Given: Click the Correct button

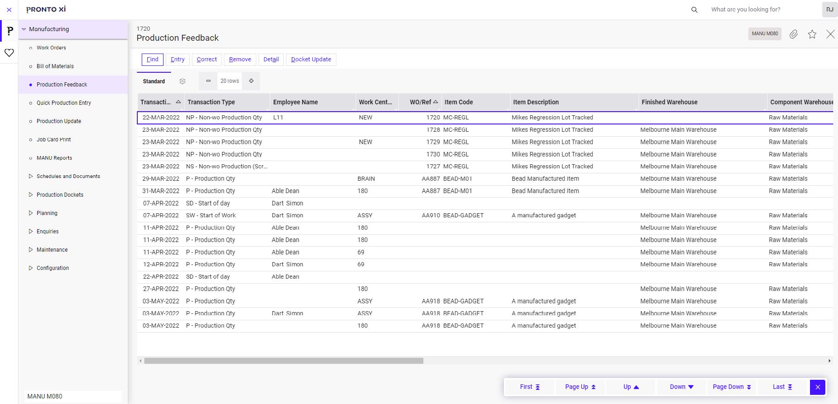Looking at the screenshot, I should click(207, 59).
